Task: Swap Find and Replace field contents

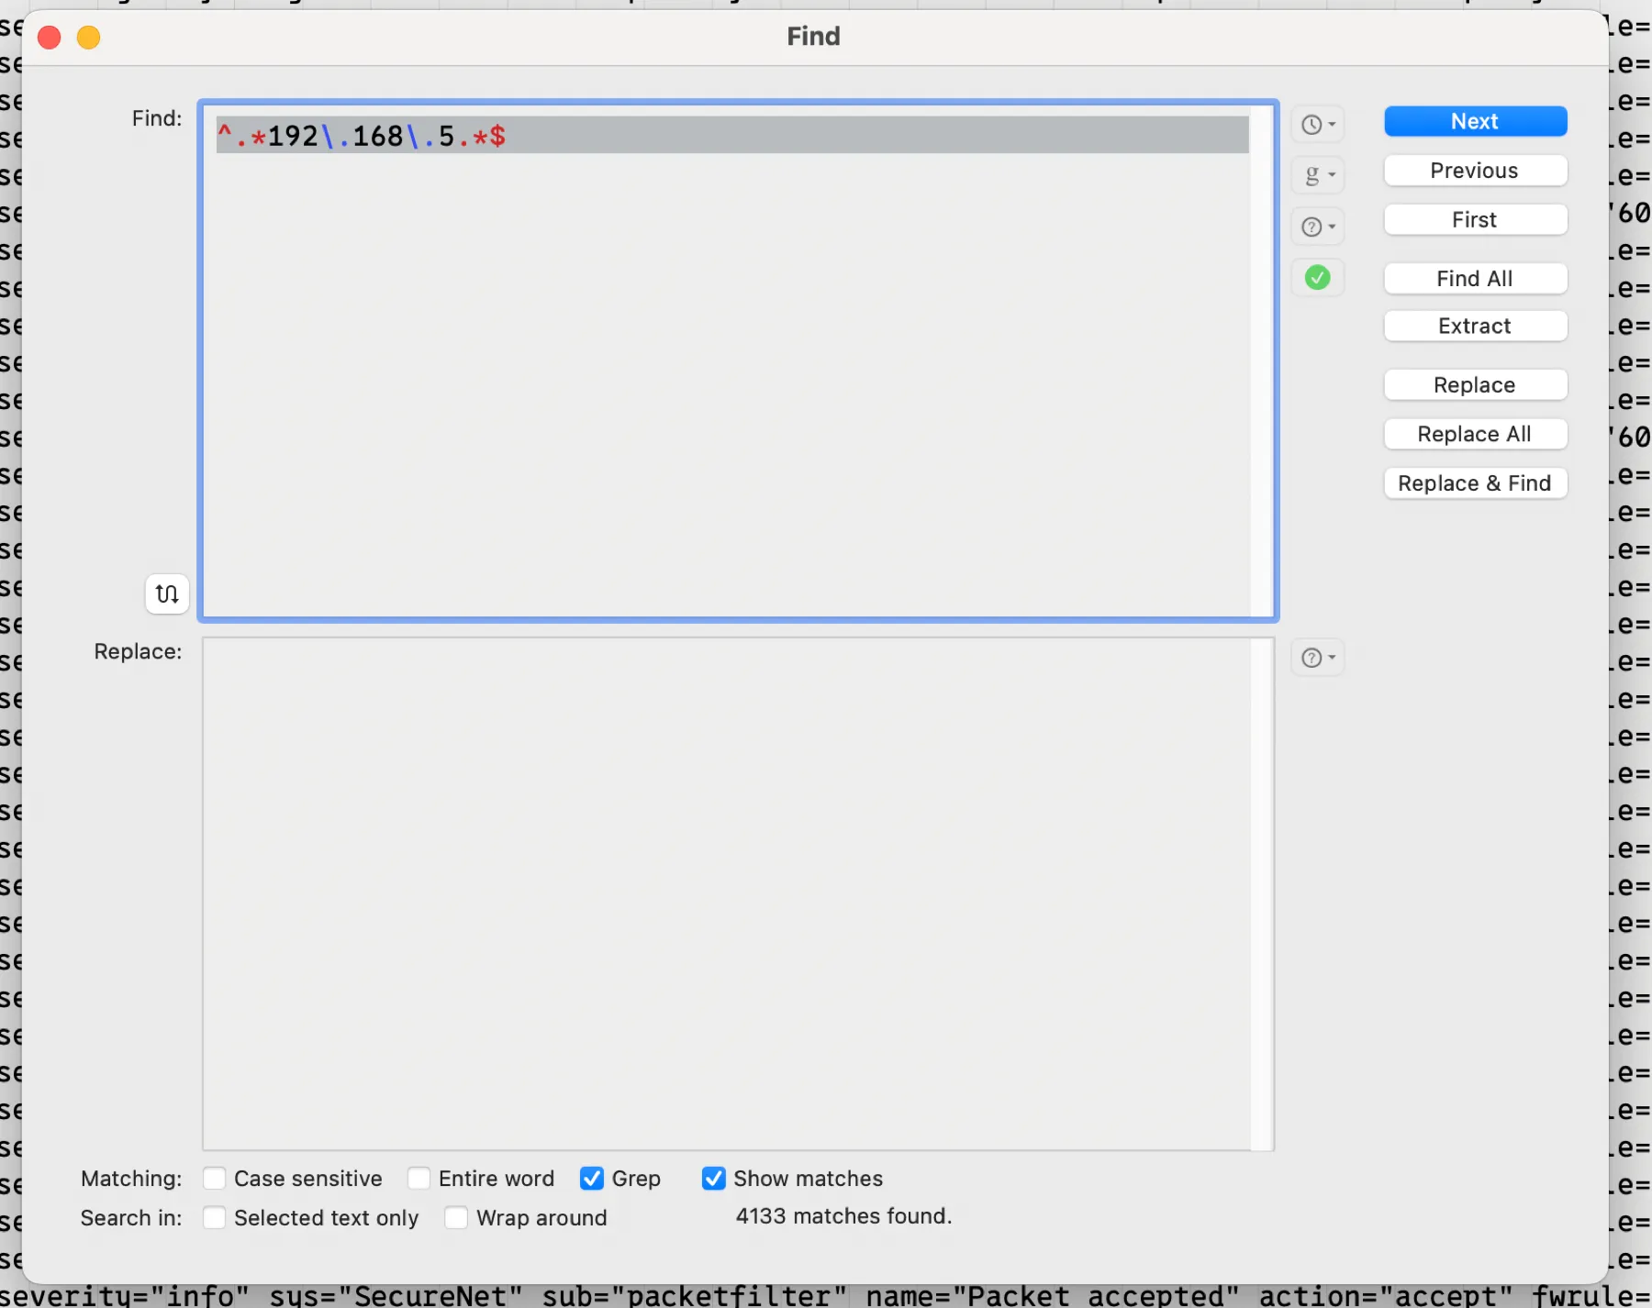Action: [x=166, y=593]
